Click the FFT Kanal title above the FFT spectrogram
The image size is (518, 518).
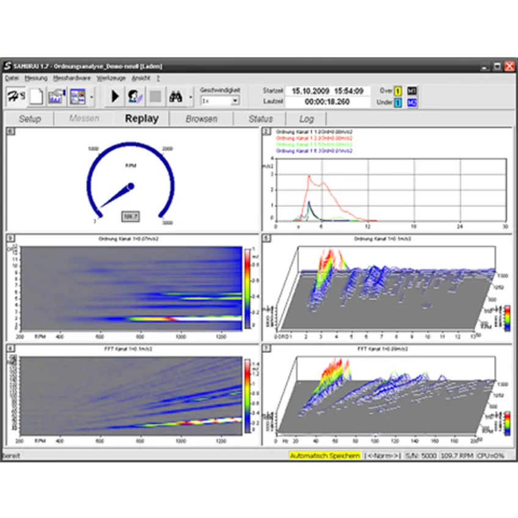[128, 349]
